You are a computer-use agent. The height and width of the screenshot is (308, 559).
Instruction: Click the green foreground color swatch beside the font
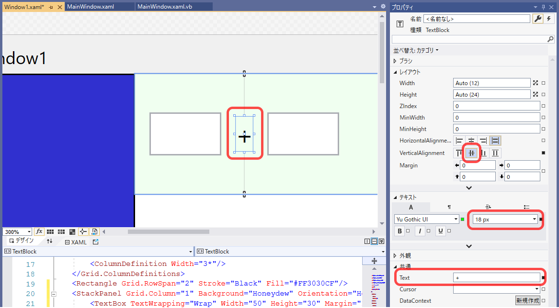[x=463, y=219]
